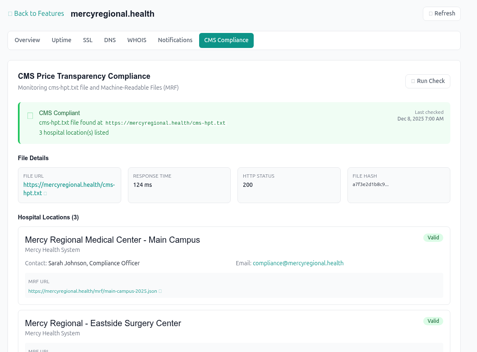Click the Valid badge on the Main Campus card
This screenshot has height=352, width=477.
point(433,237)
